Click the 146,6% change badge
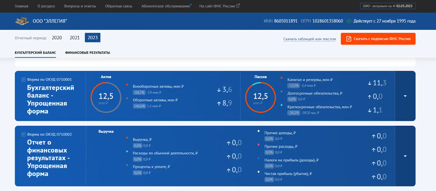This screenshot has height=191, width=436. pos(139,106)
